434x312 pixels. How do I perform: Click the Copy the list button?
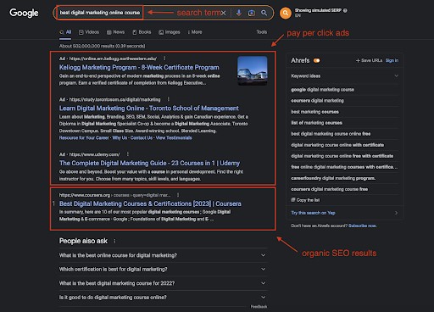point(305,200)
